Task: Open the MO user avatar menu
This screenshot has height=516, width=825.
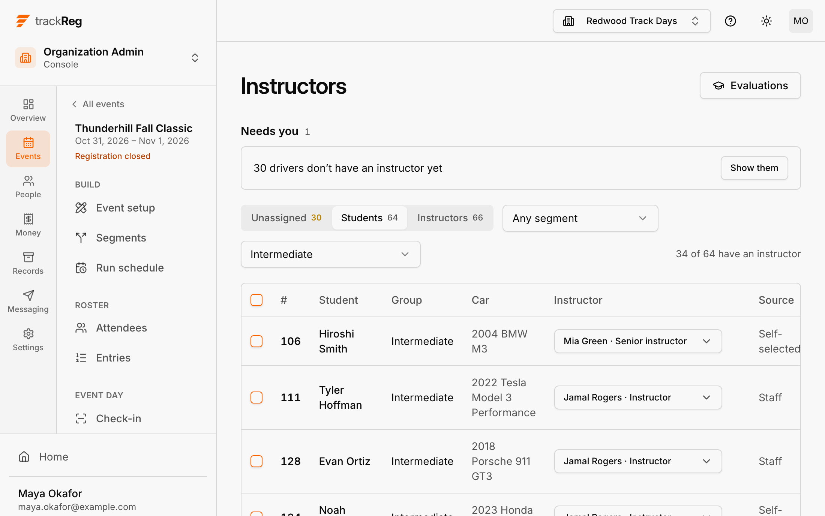Action: pos(801,21)
